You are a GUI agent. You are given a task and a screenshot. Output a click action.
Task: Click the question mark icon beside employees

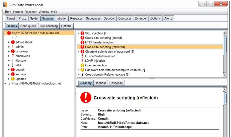click(13, 56)
